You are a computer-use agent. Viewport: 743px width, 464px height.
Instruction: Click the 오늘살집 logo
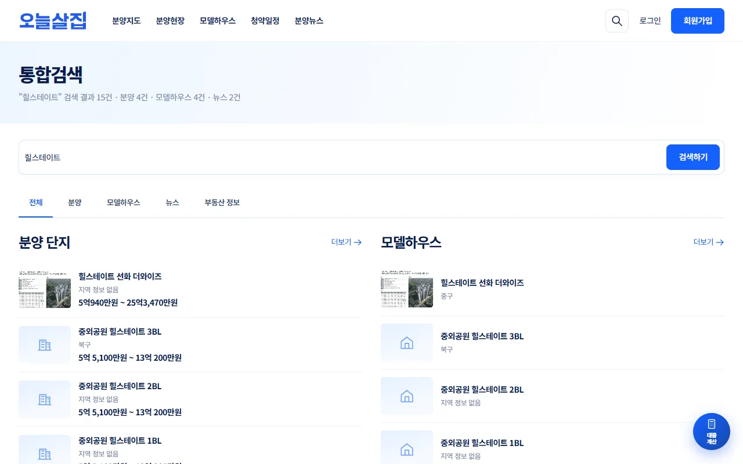[53, 21]
